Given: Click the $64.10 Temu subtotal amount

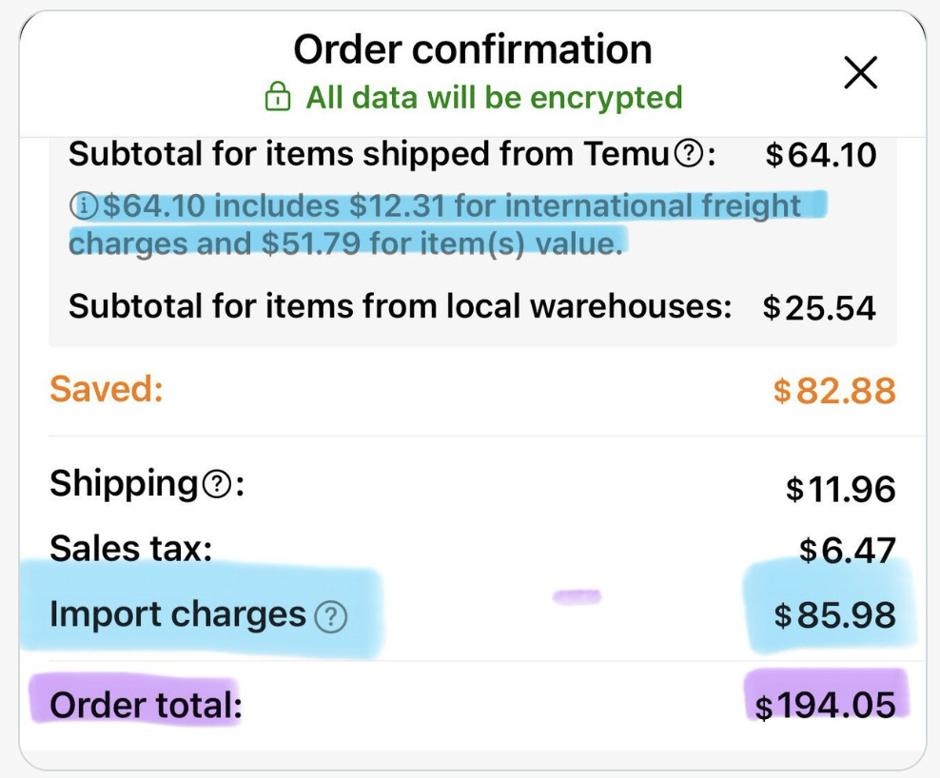Looking at the screenshot, I should 821,155.
